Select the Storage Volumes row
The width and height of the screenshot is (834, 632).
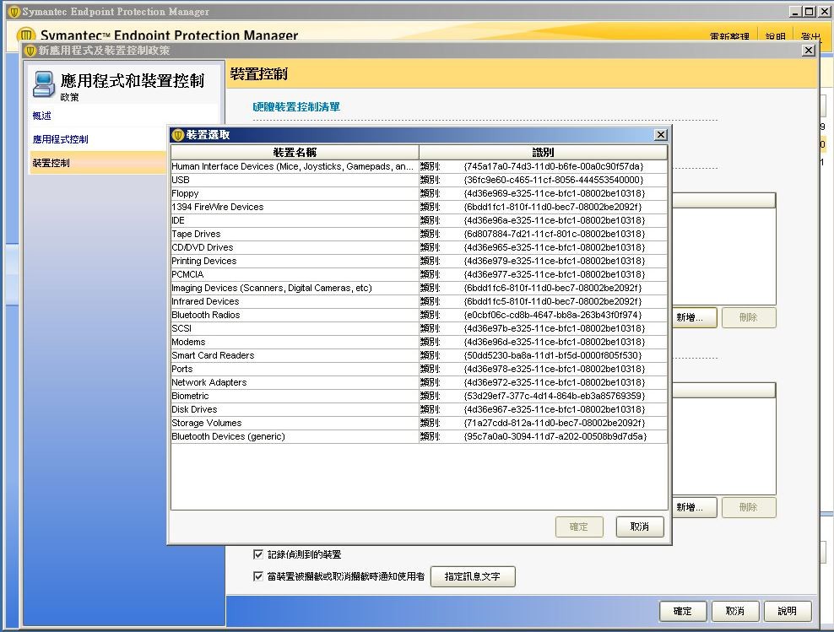(x=420, y=423)
